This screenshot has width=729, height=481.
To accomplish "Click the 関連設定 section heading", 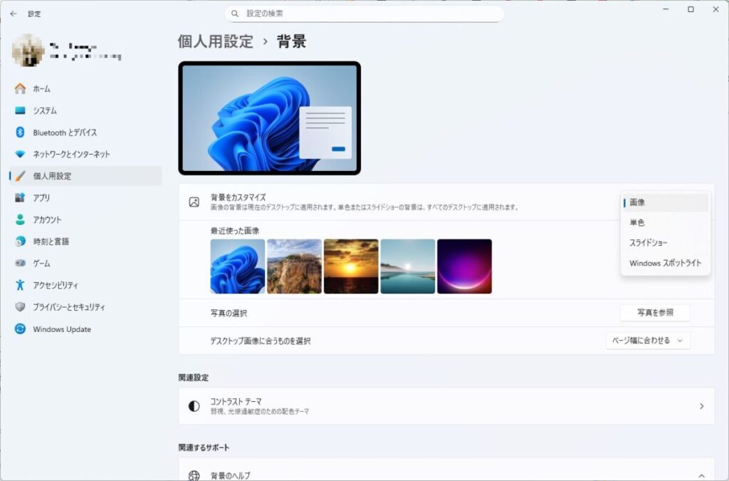I will tap(194, 377).
